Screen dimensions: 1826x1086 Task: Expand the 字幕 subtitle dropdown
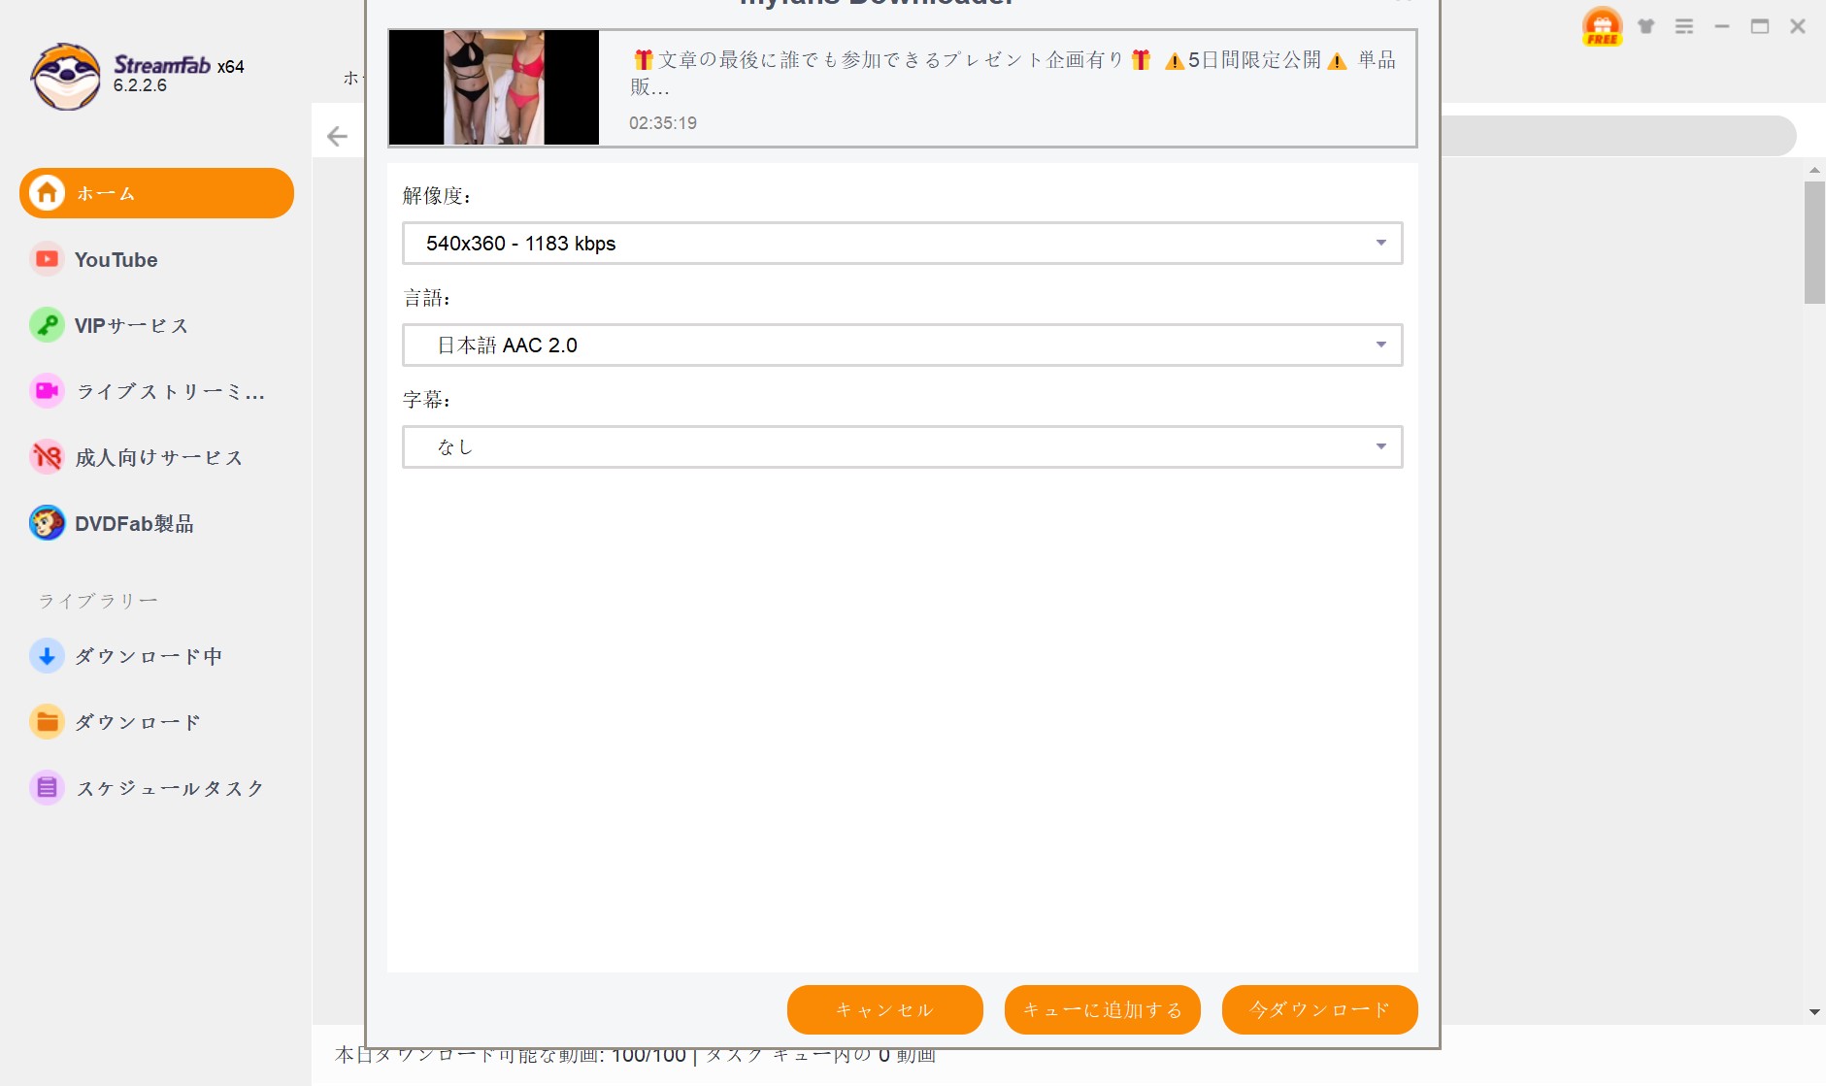(903, 447)
